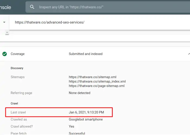Viewport: 190px width, 135px height.
Task: Click the Referring page label
Action: (x=21, y=93)
